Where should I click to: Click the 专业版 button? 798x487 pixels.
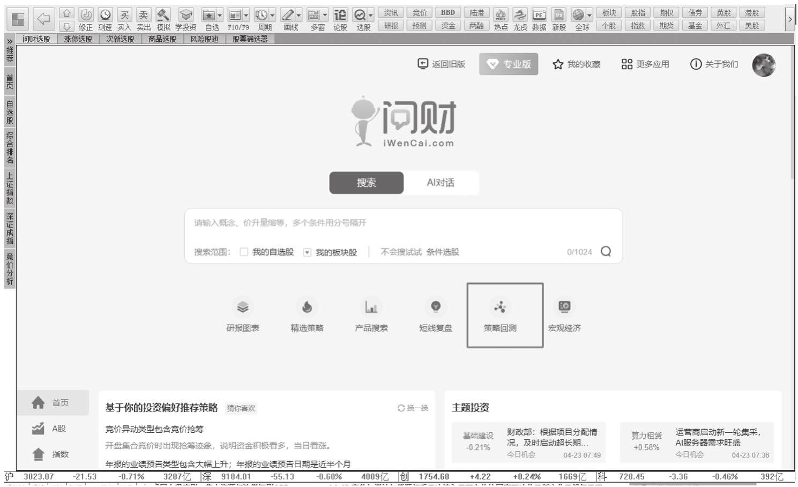coord(509,64)
